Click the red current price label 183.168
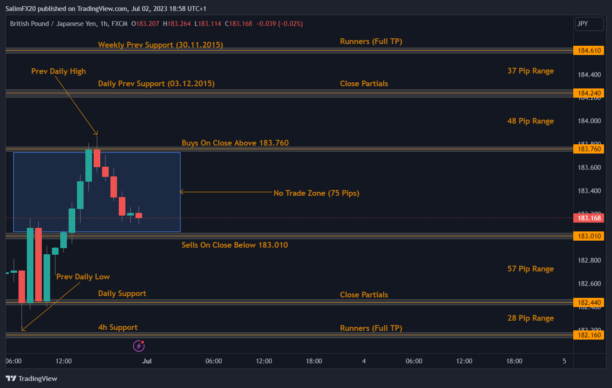 tap(589, 218)
